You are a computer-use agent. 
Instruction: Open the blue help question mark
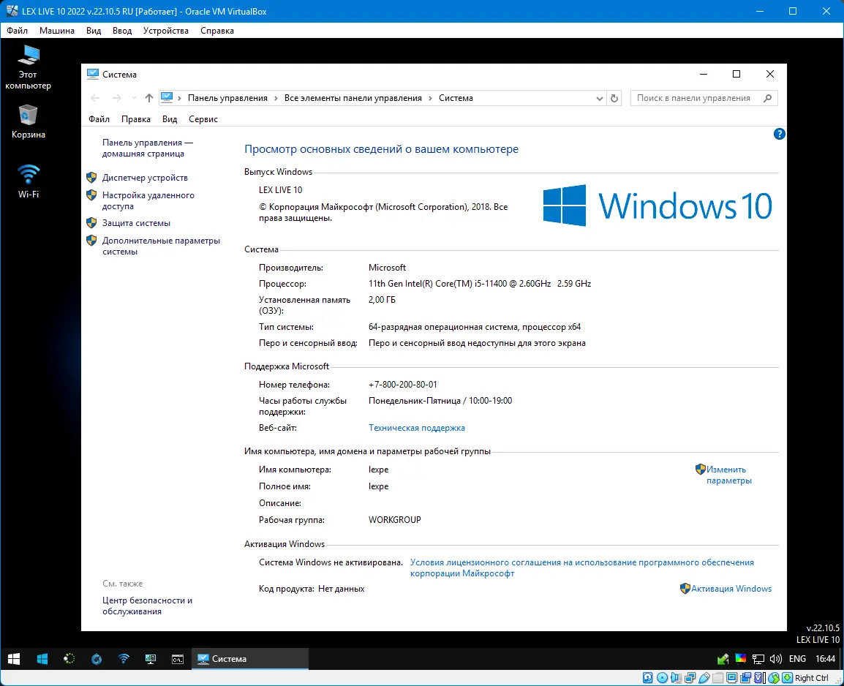click(779, 134)
